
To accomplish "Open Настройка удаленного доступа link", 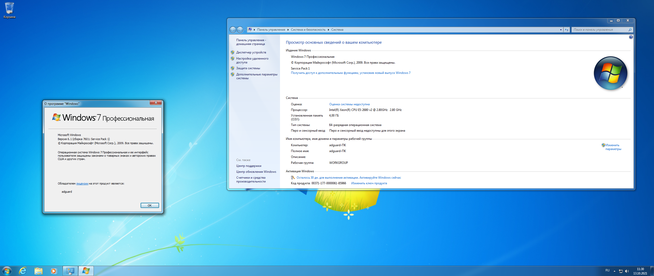I will point(252,60).
